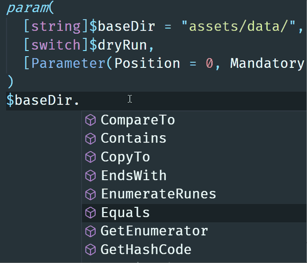Select EndsWith in the suggestion list
307x263 pixels.
(x=194, y=176)
